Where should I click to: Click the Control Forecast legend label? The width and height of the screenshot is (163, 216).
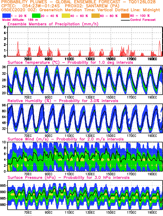pos(143,20)
